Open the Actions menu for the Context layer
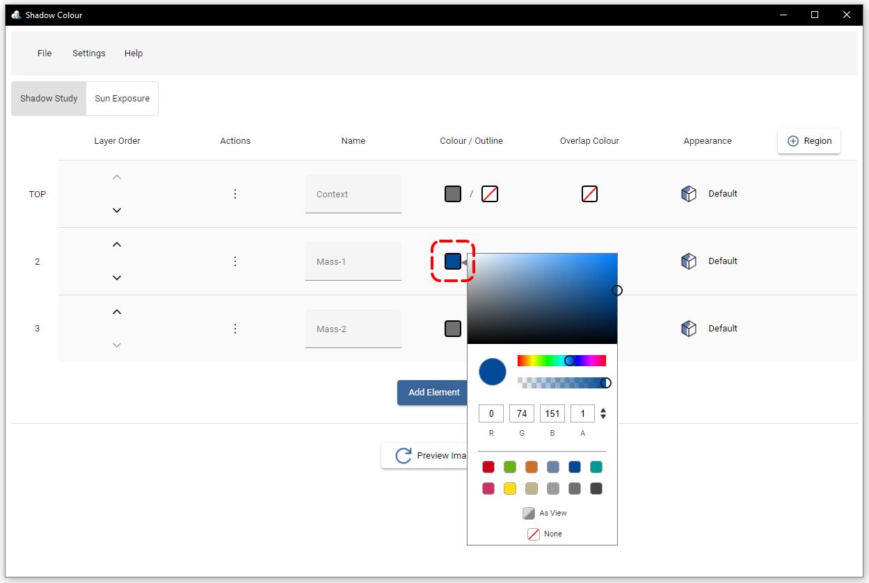The width and height of the screenshot is (869, 583). tap(235, 194)
